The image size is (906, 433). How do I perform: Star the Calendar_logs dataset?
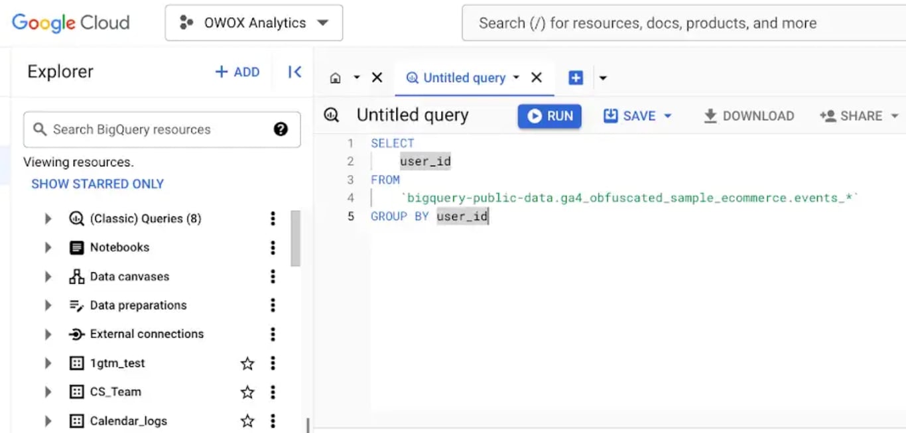click(247, 421)
